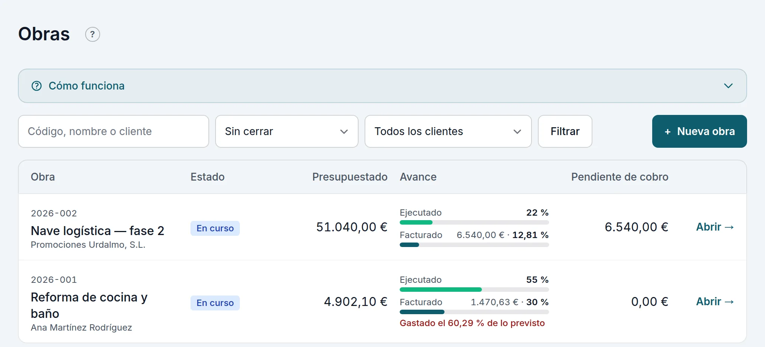Click project code 2026-001

tap(54, 280)
